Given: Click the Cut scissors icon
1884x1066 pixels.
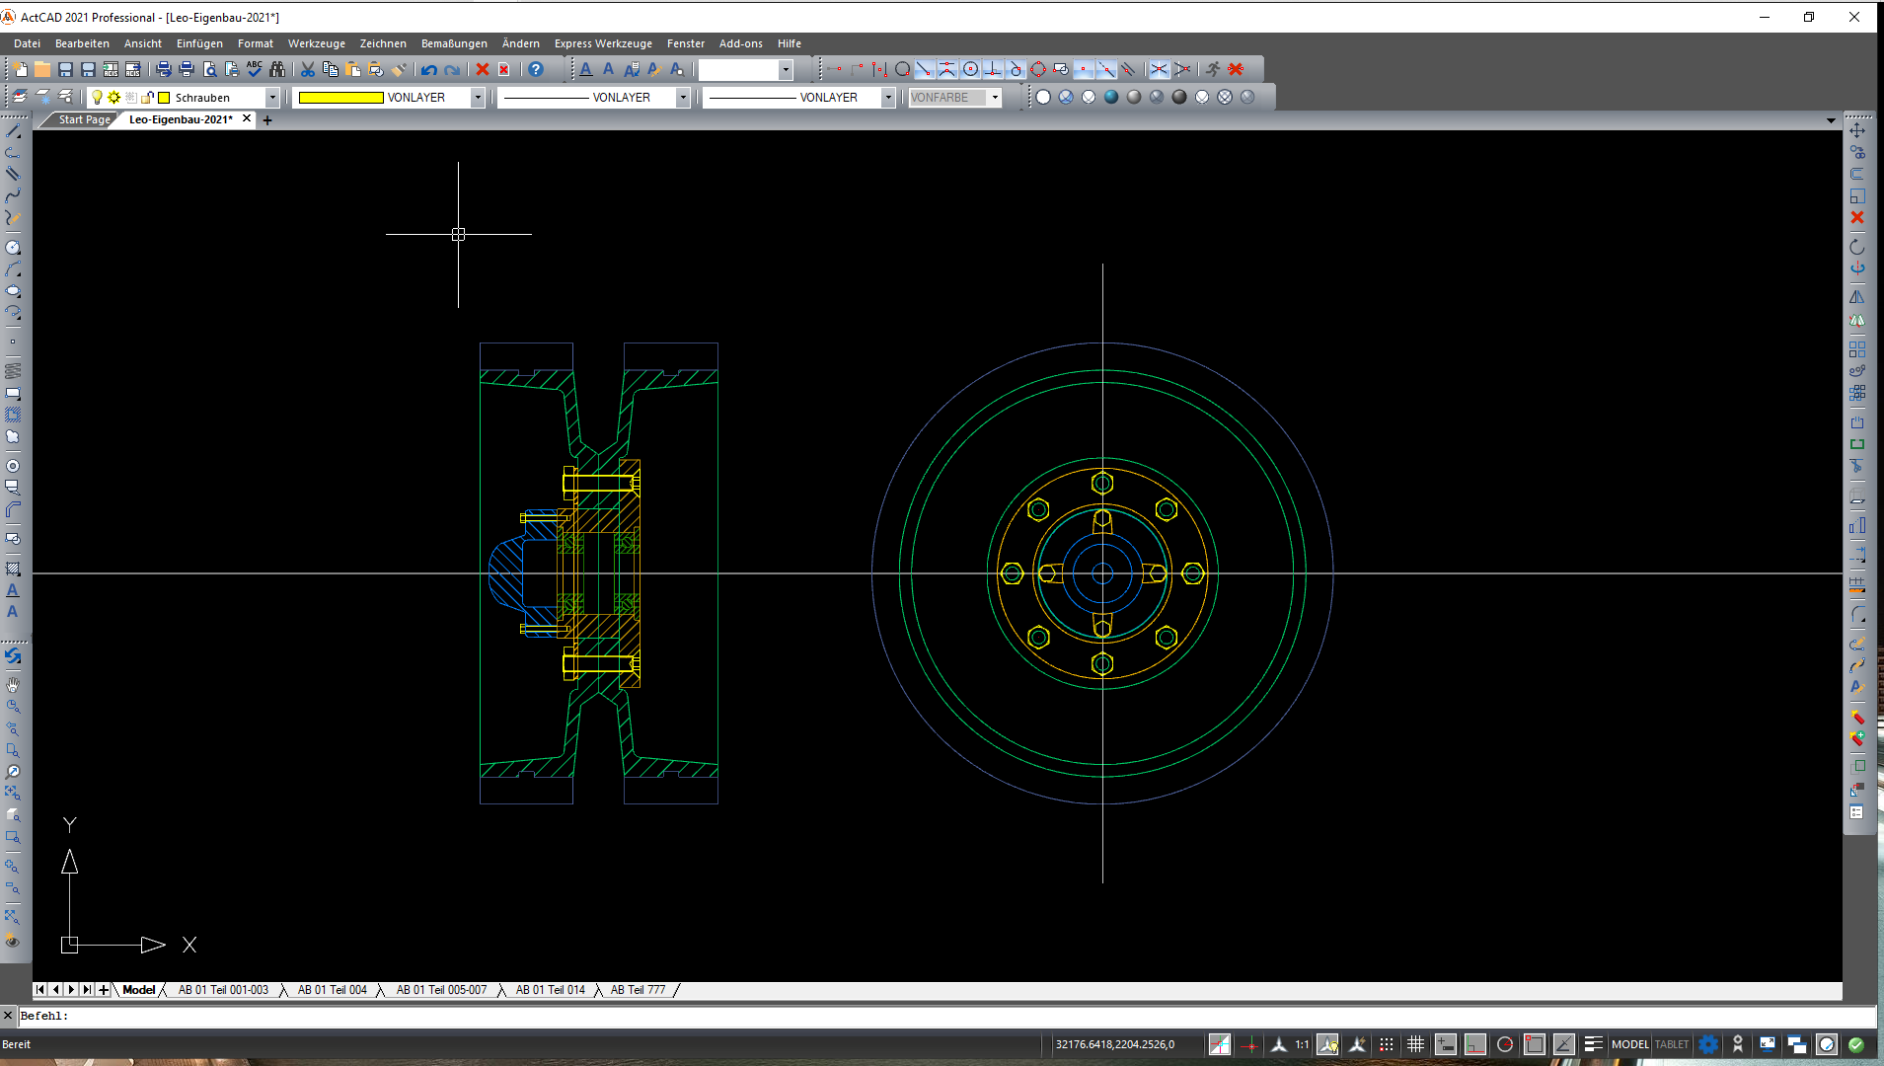Looking at the screenshot, I should pos(308,69).
